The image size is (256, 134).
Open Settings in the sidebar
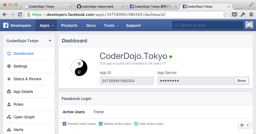coord(29,66)
